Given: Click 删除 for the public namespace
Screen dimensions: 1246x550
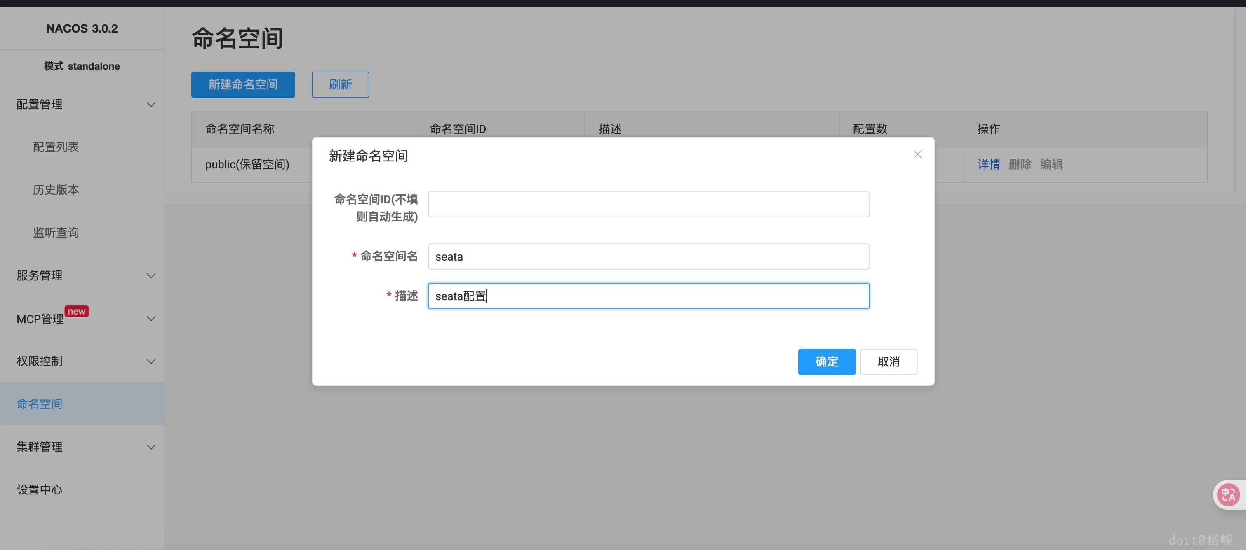Looking at the screenshot, I should [x=1020, y=164].
